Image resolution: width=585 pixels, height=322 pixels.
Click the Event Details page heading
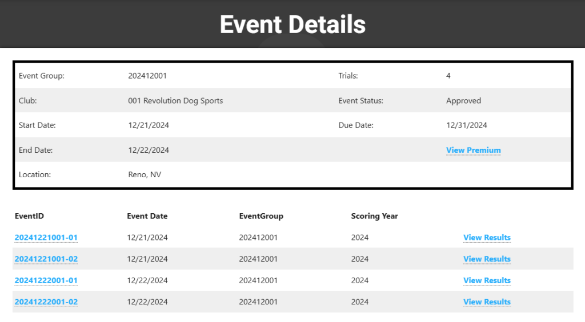tap(292, 25)
